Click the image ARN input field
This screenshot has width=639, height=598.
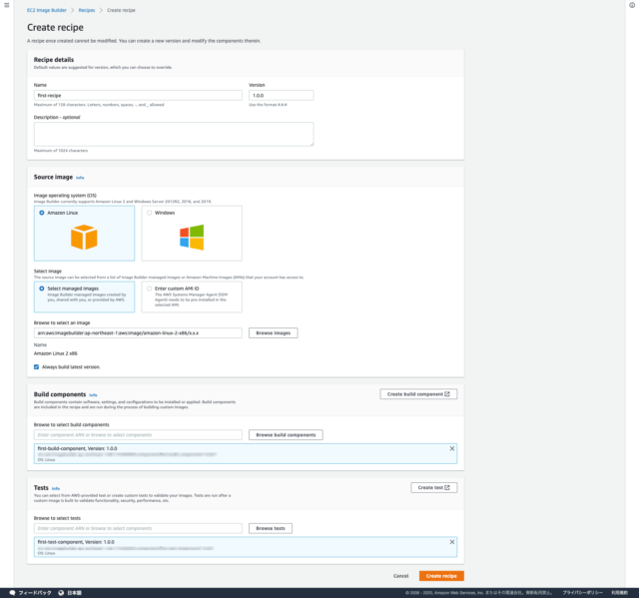click(x=138, y=333)
